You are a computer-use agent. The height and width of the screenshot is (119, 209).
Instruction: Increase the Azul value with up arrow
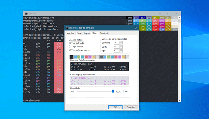(121, 50)
